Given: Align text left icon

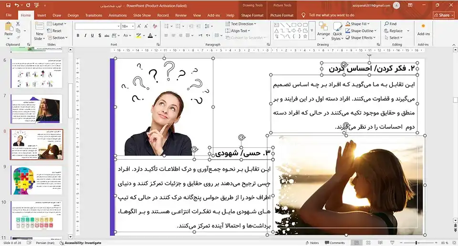Looking at the screenshot, I should coord(166,36).
